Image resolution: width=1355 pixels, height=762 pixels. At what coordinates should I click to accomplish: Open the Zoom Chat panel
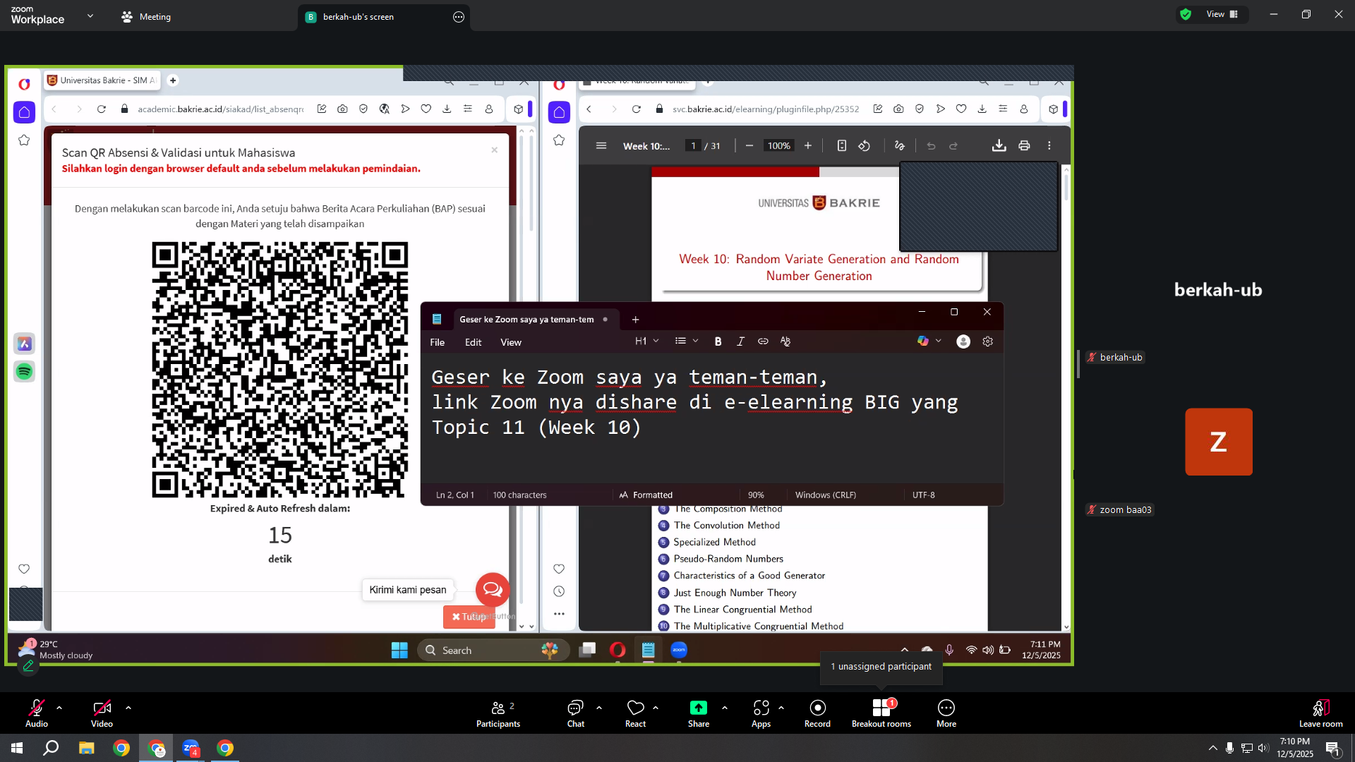(576, 713)
